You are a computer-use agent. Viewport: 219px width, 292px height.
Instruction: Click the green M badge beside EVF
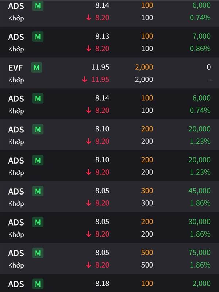click(36, 68)
